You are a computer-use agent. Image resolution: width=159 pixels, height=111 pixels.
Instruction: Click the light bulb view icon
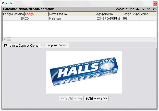click(130, 9)
